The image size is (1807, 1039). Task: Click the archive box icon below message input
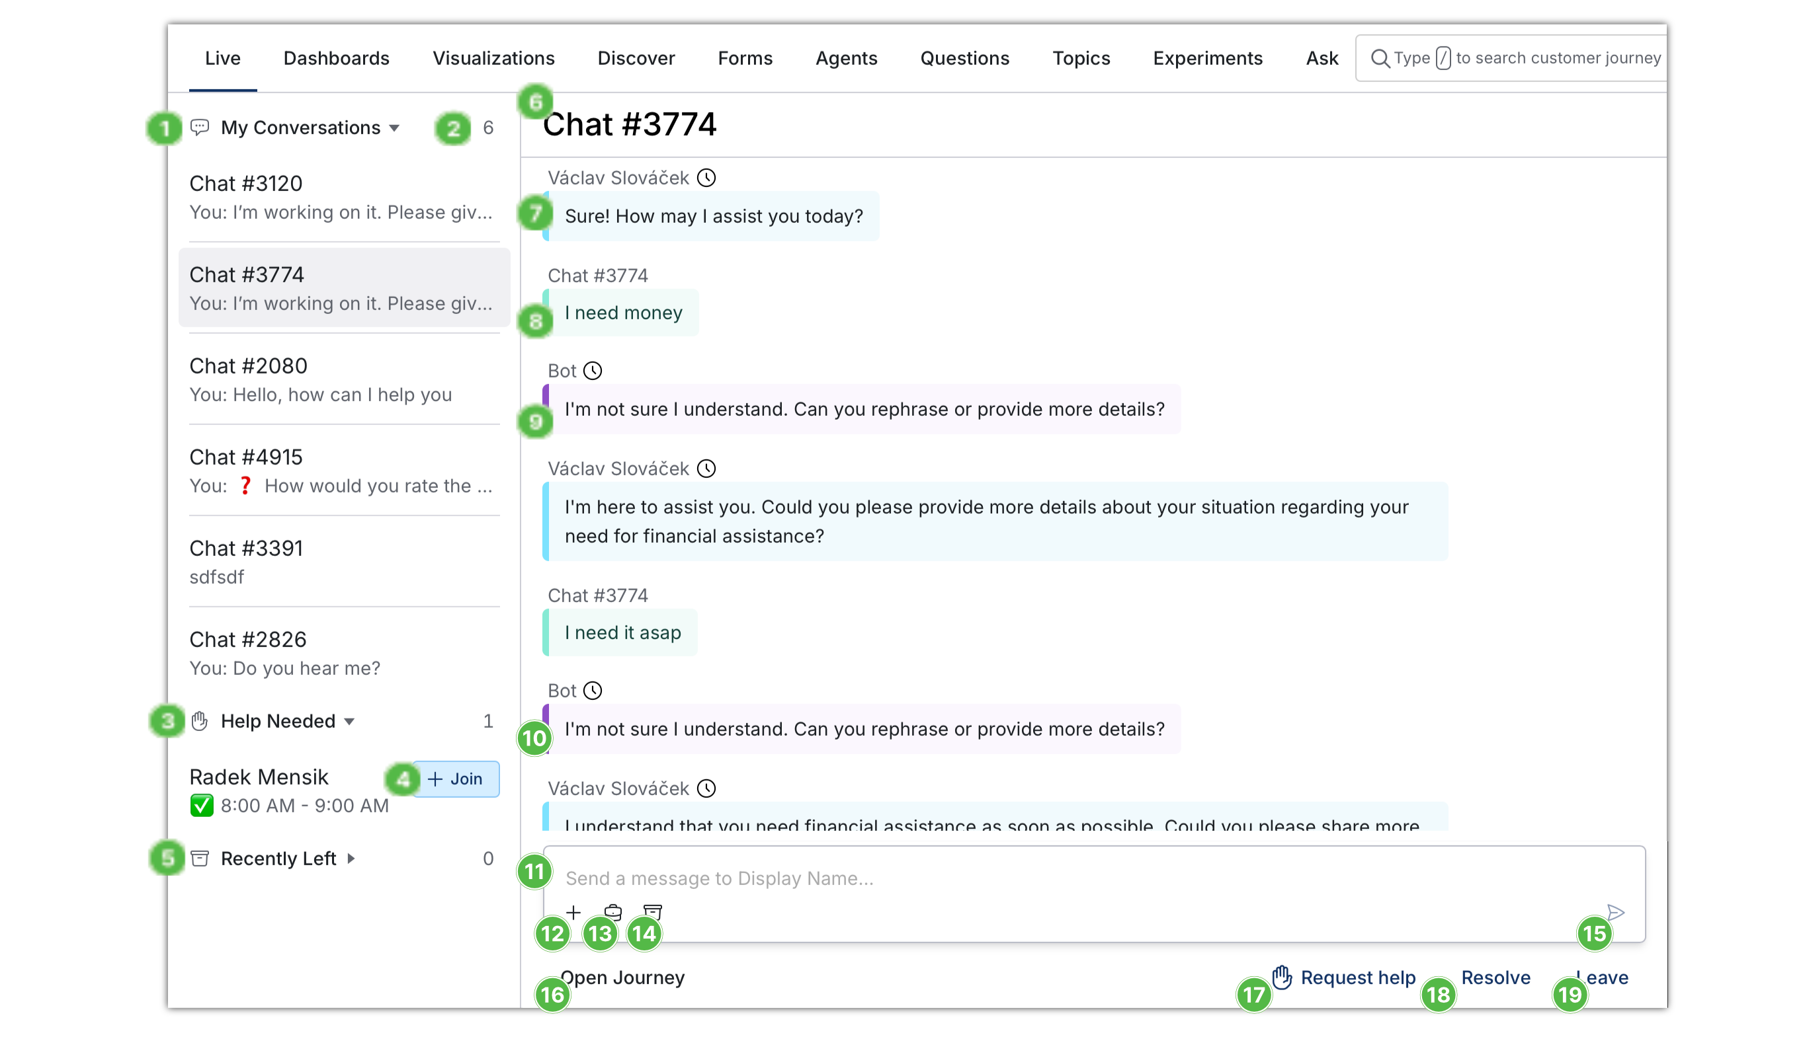653,912
